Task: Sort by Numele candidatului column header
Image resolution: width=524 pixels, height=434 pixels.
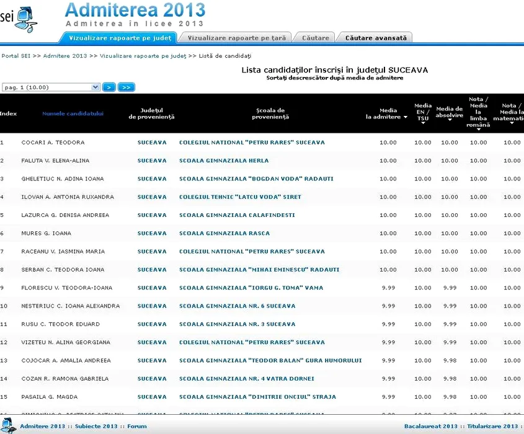Action: coord(73,113)
